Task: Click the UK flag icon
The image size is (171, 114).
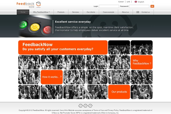Action: pos(136,2)
